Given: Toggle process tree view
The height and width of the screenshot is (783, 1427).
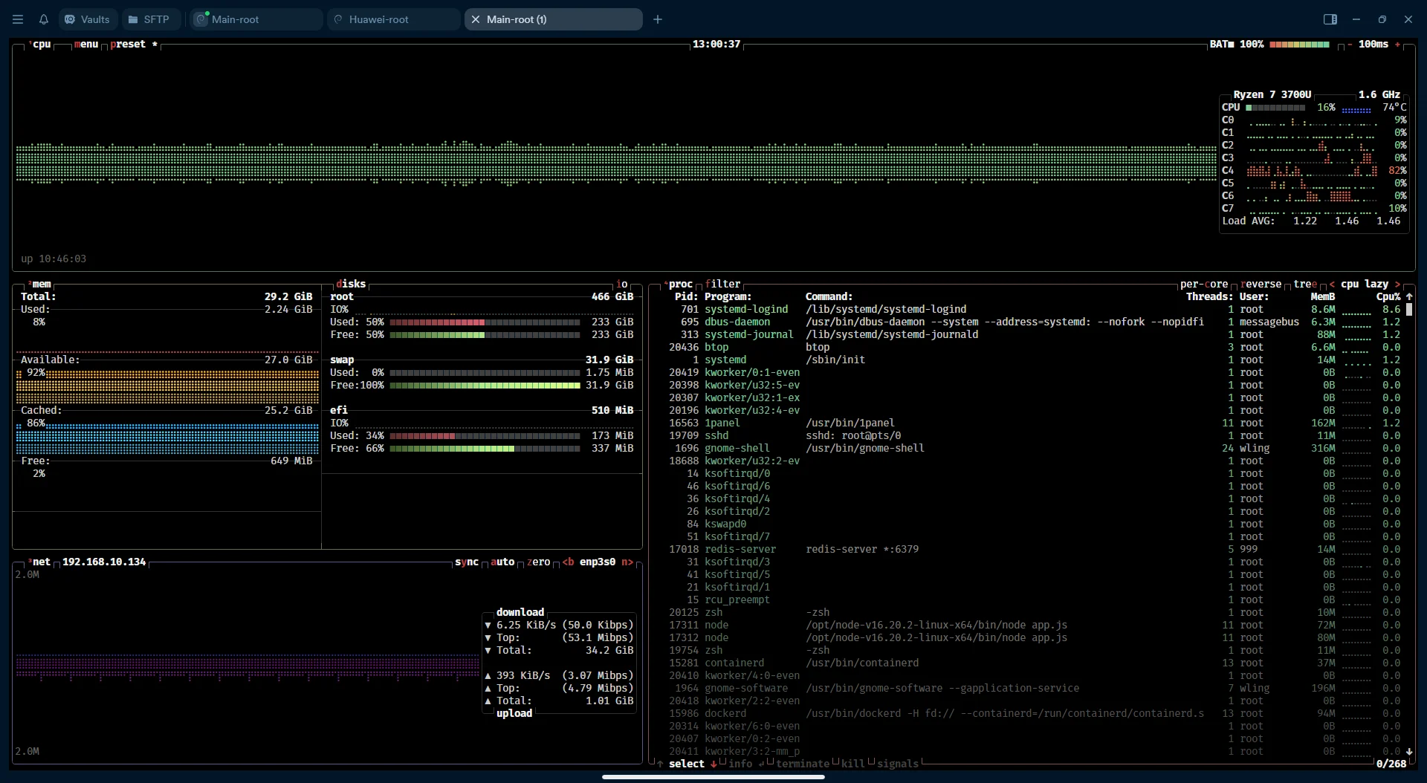Looking at the screenshot, I should [x=1305, y=284].
